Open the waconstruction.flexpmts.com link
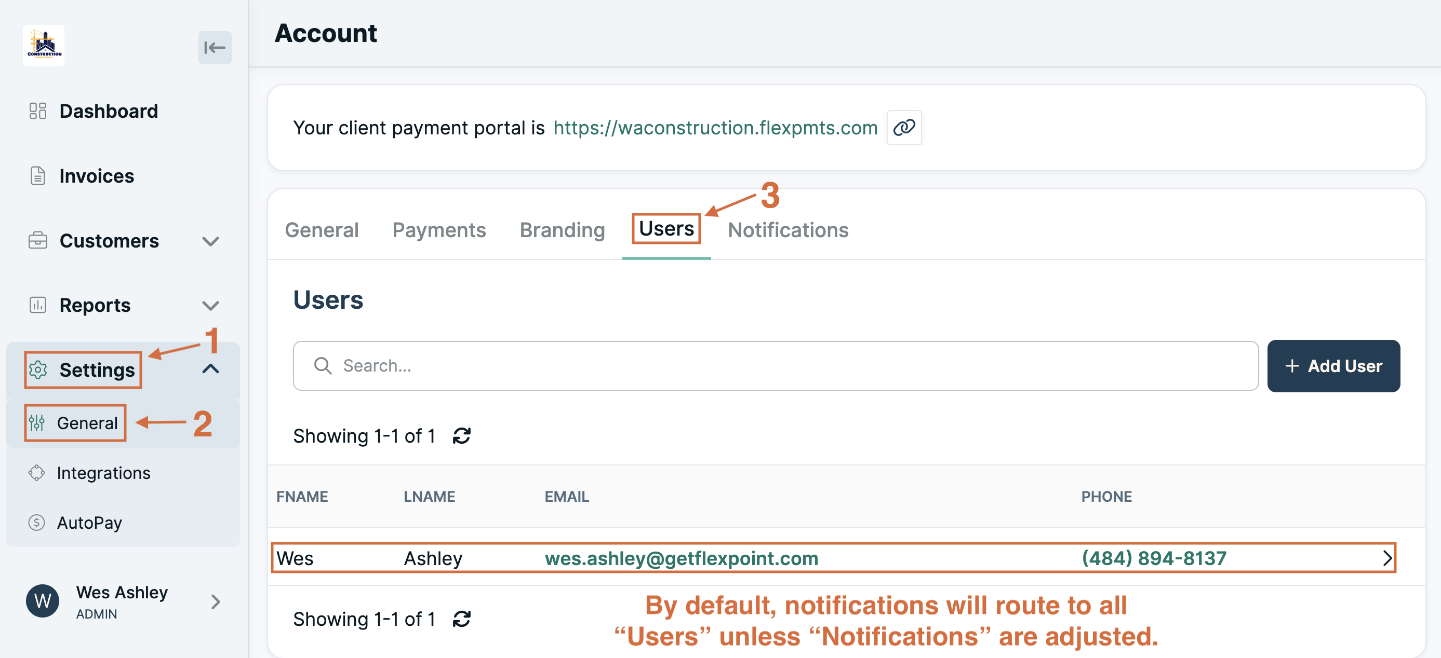The width and height of the screenshot is (1441, 658). tap(715, 128)
